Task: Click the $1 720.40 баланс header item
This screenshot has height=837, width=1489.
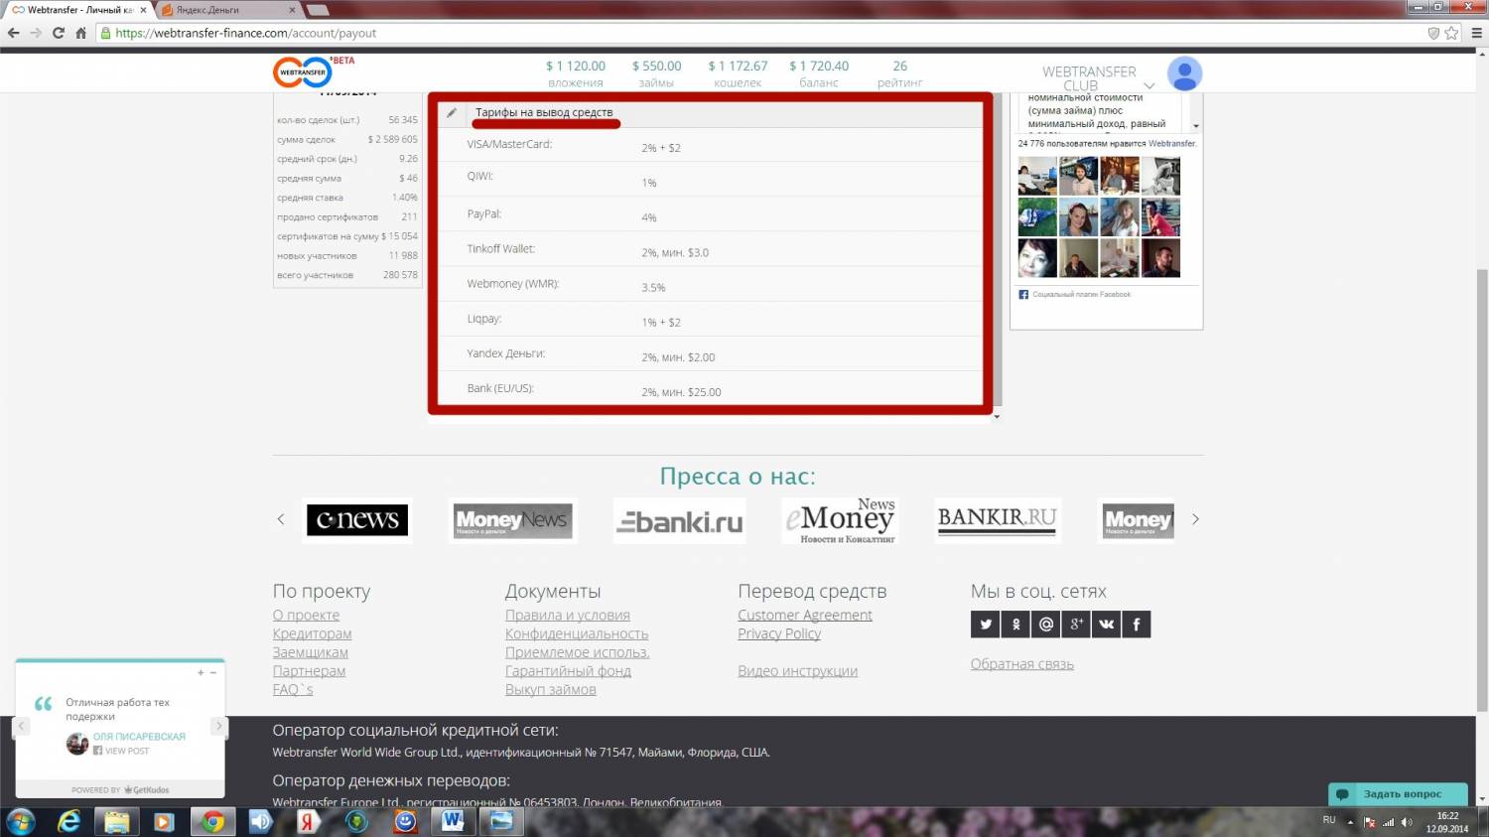Action: point(819,73)
